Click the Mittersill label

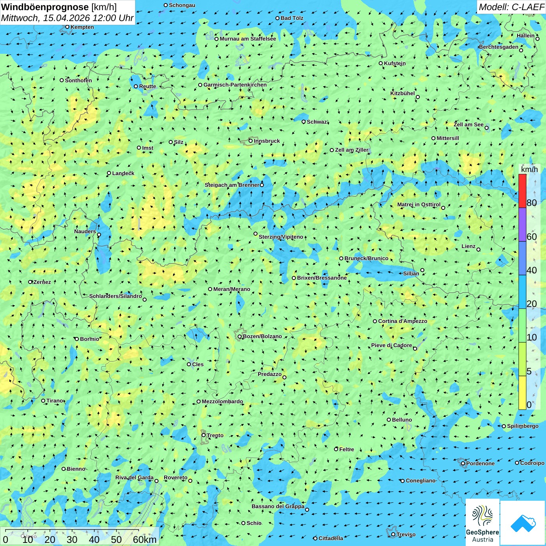coord(448,138)
